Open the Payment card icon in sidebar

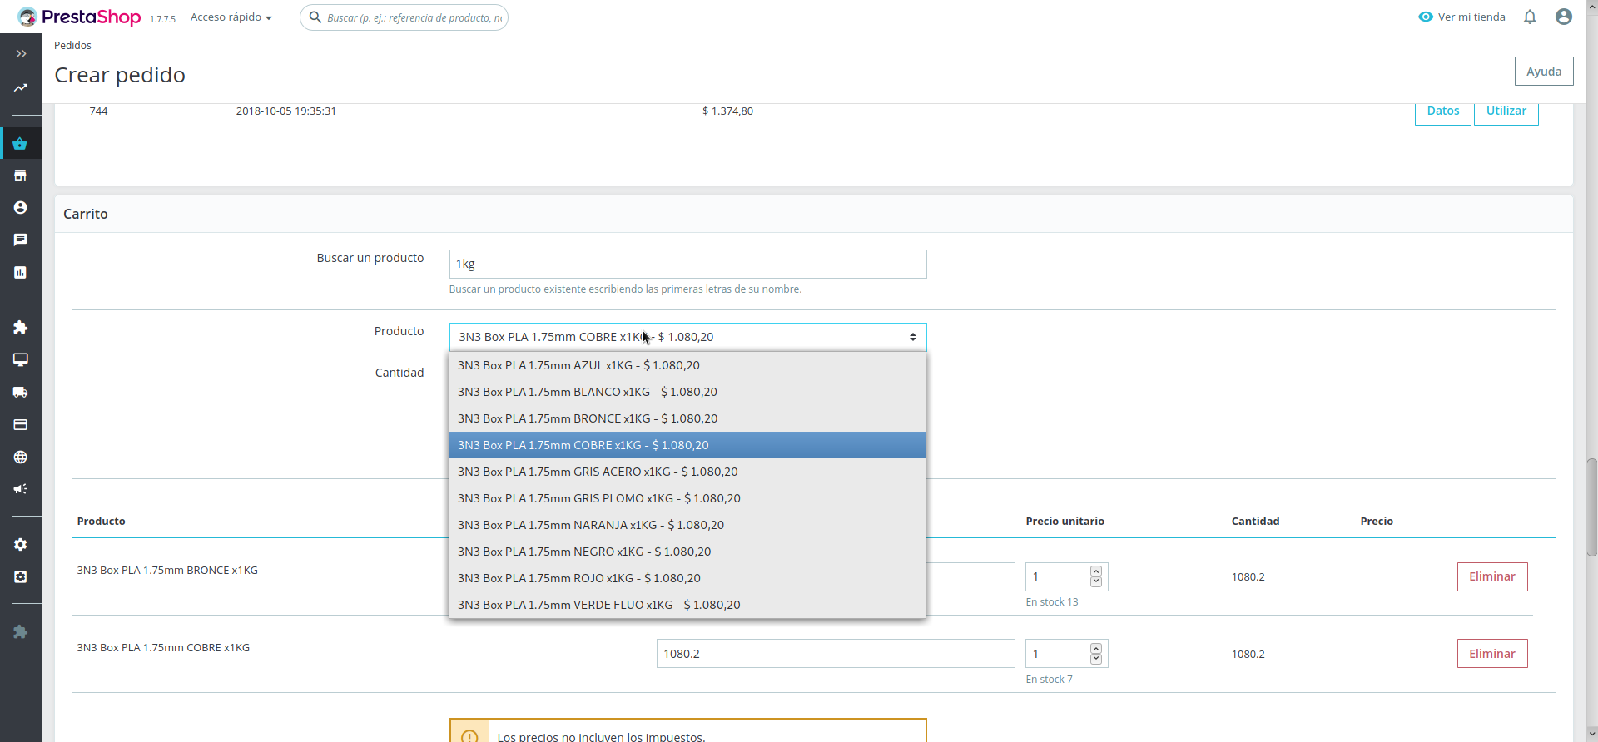coord(21,424)
